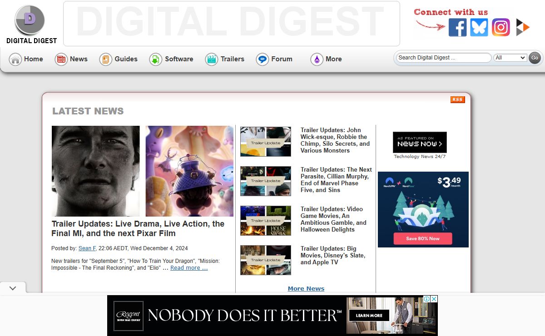Click Learn More on the Regent ad
Image resolution: width=545 pixels, height=336 pixels.
369,316
